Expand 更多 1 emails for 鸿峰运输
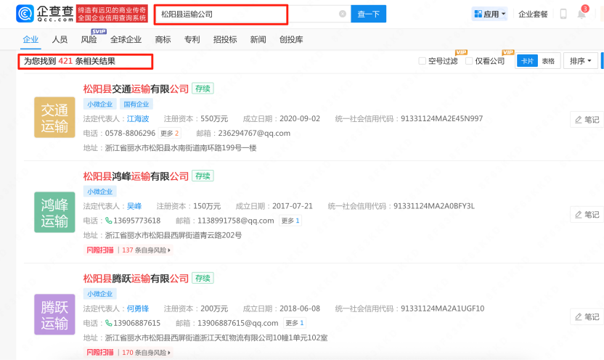604x360 pixels. tap(290, 221)
